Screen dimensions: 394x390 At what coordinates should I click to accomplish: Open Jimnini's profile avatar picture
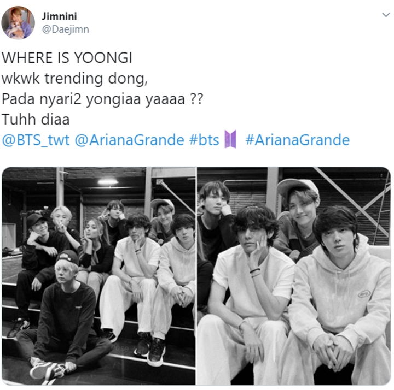click(18, 23)
